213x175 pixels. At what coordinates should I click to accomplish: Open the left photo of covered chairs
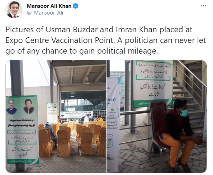point(56,116)
